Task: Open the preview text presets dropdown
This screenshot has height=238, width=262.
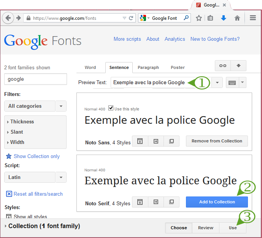Action: [x=217, y=82]
